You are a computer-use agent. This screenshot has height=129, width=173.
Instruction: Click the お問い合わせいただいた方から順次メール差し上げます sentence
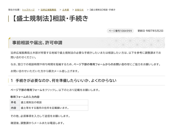click(45, 71)
